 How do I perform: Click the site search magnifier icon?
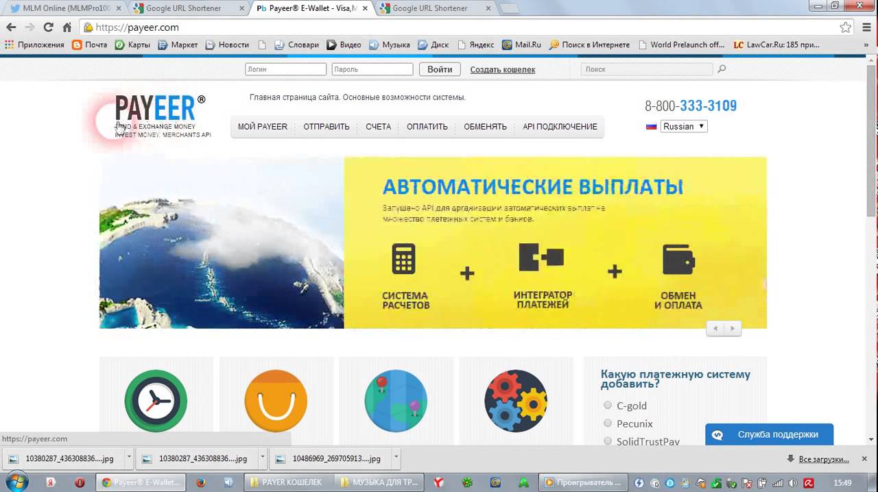(722, 69)
